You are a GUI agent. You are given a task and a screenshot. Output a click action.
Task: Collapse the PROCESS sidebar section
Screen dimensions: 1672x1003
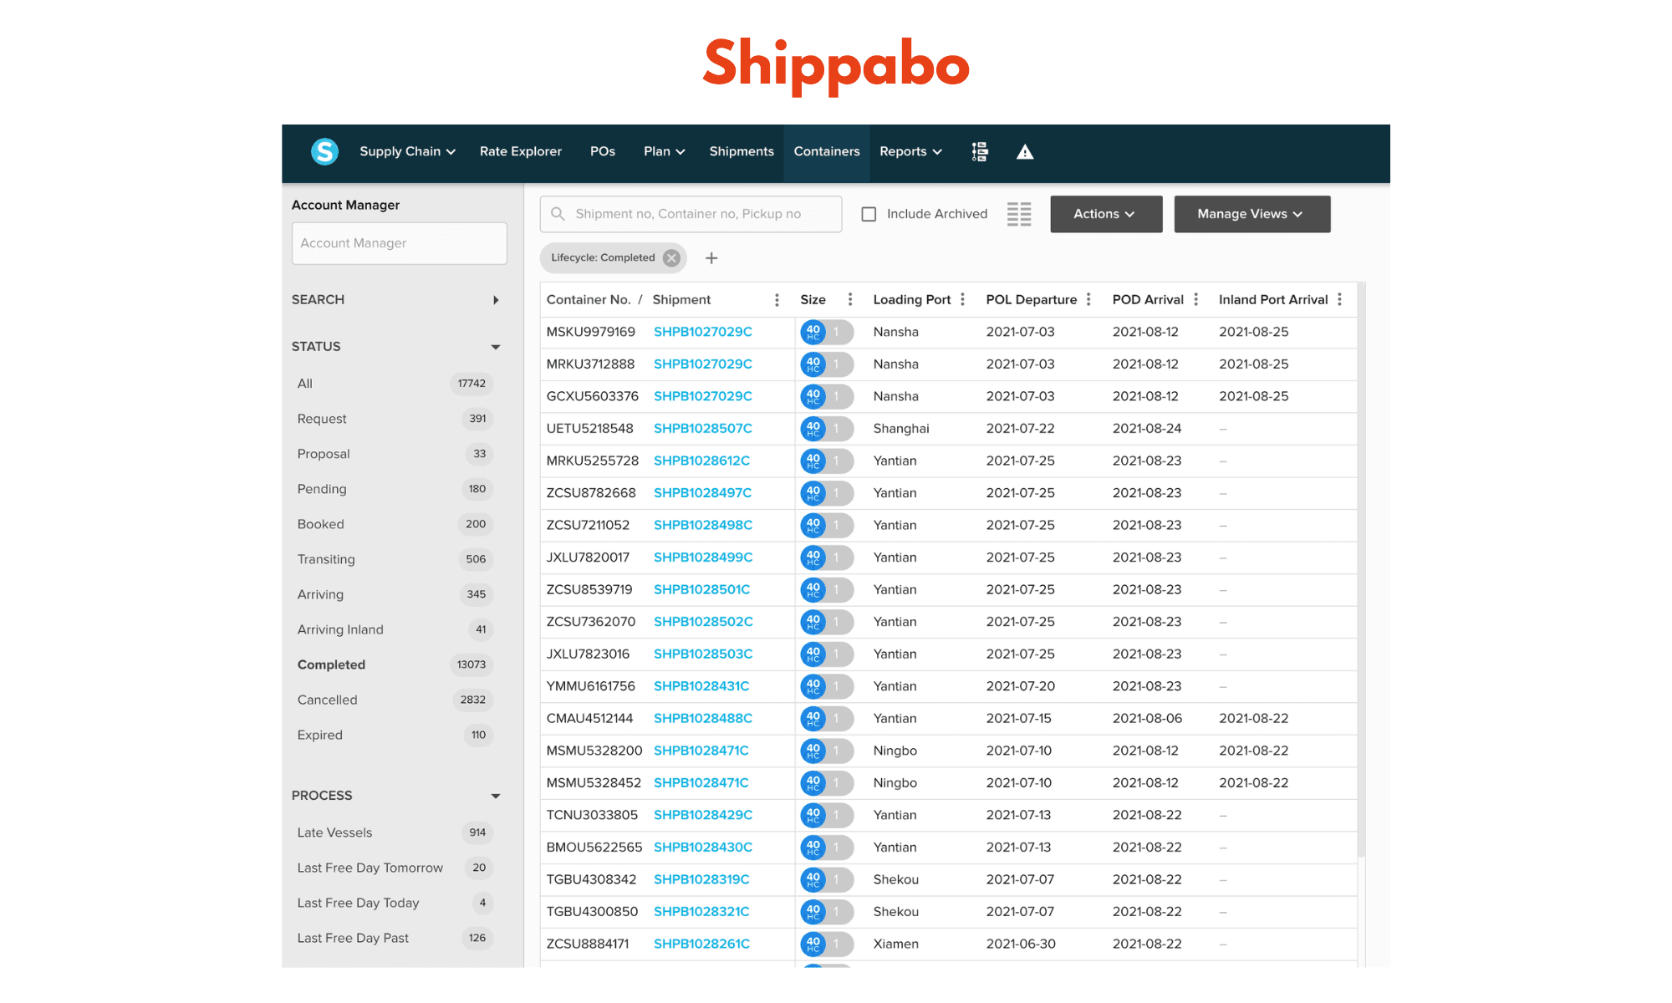click(496, 796)
